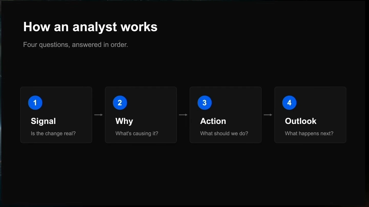Screen dimensions: 369x207
Task: Select the "Action" heading
Action: 213,121
